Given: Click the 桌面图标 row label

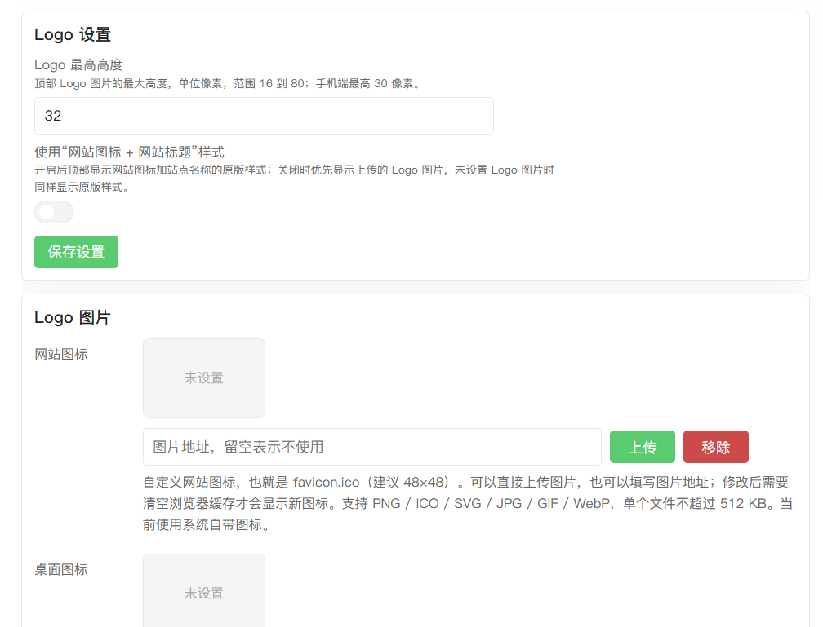Looking at the screenshot, I should point(61,570).
